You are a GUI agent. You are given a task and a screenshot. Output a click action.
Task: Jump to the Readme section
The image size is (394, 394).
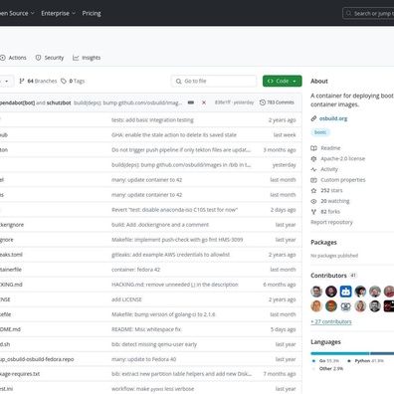click(x=330, y=148)
